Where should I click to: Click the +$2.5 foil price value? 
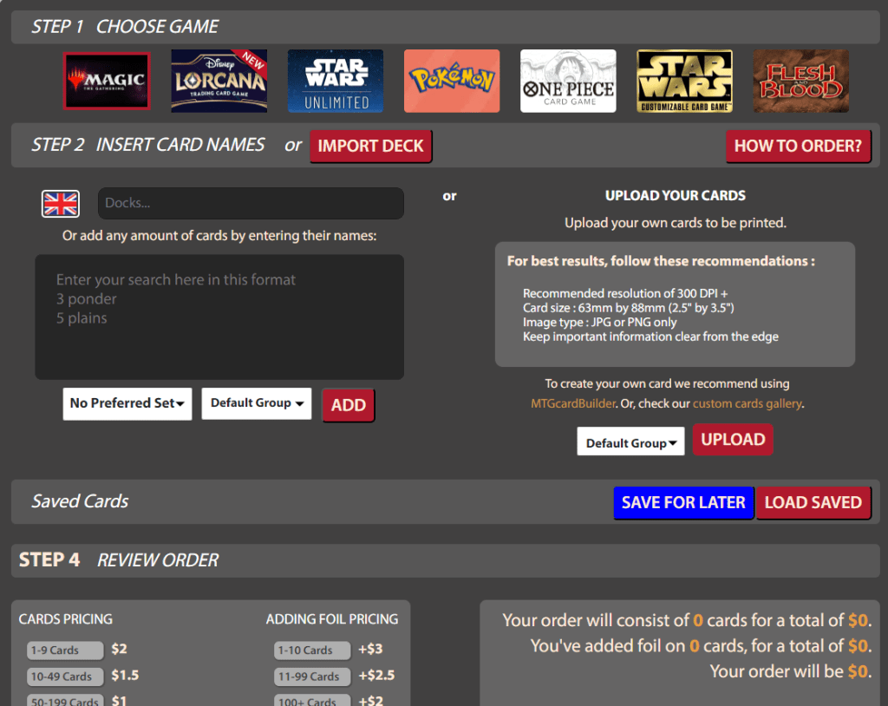tap(376, 676)
